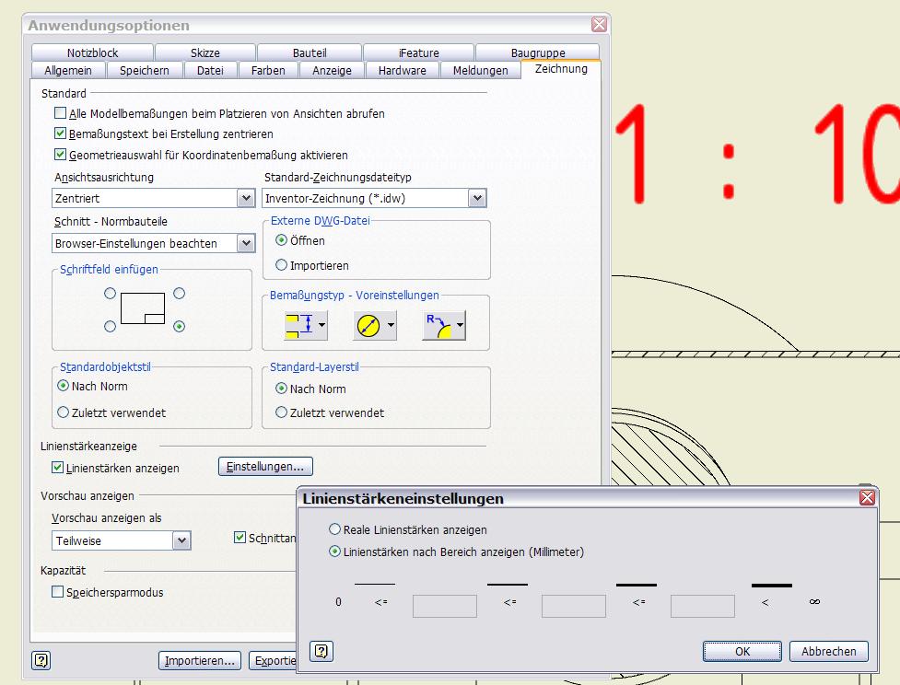Choose 'Nach Norm' under Standard-Layerstil
The height and width of the screenshot is (685, 900).
[x=281, y=389]
